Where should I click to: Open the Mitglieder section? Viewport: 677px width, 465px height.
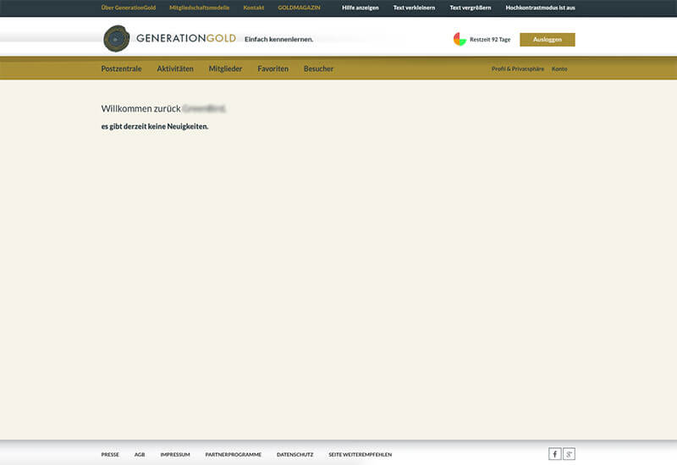coord(225,68)
